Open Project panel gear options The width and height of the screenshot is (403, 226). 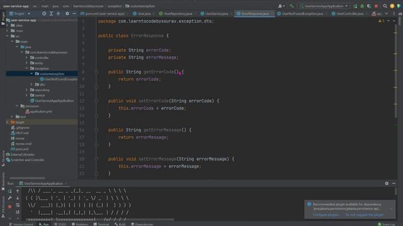click(67, 13)
